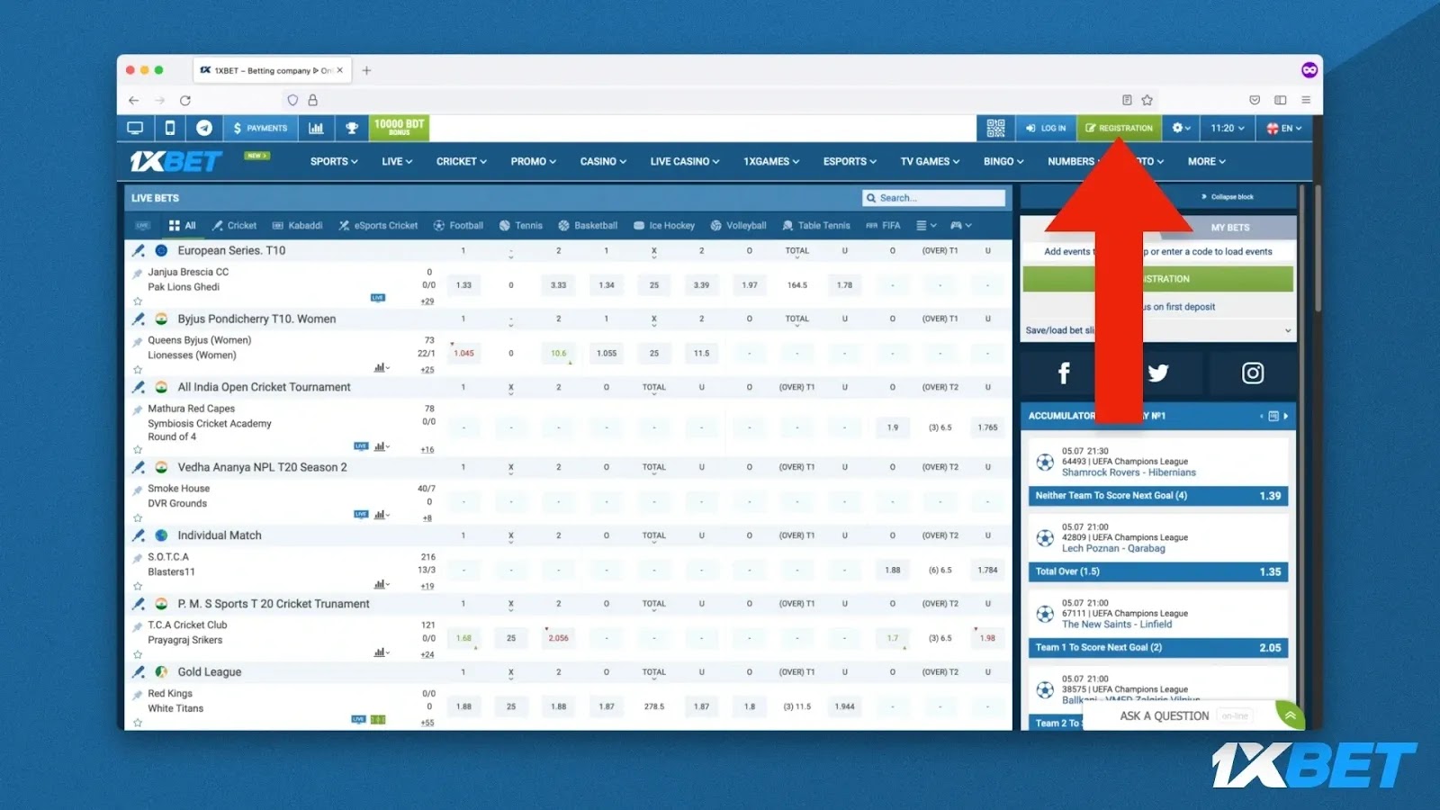Select Total Over (1.5) 1.35 odds
Screen dimensions: 1440x810
pos(1158,571)
